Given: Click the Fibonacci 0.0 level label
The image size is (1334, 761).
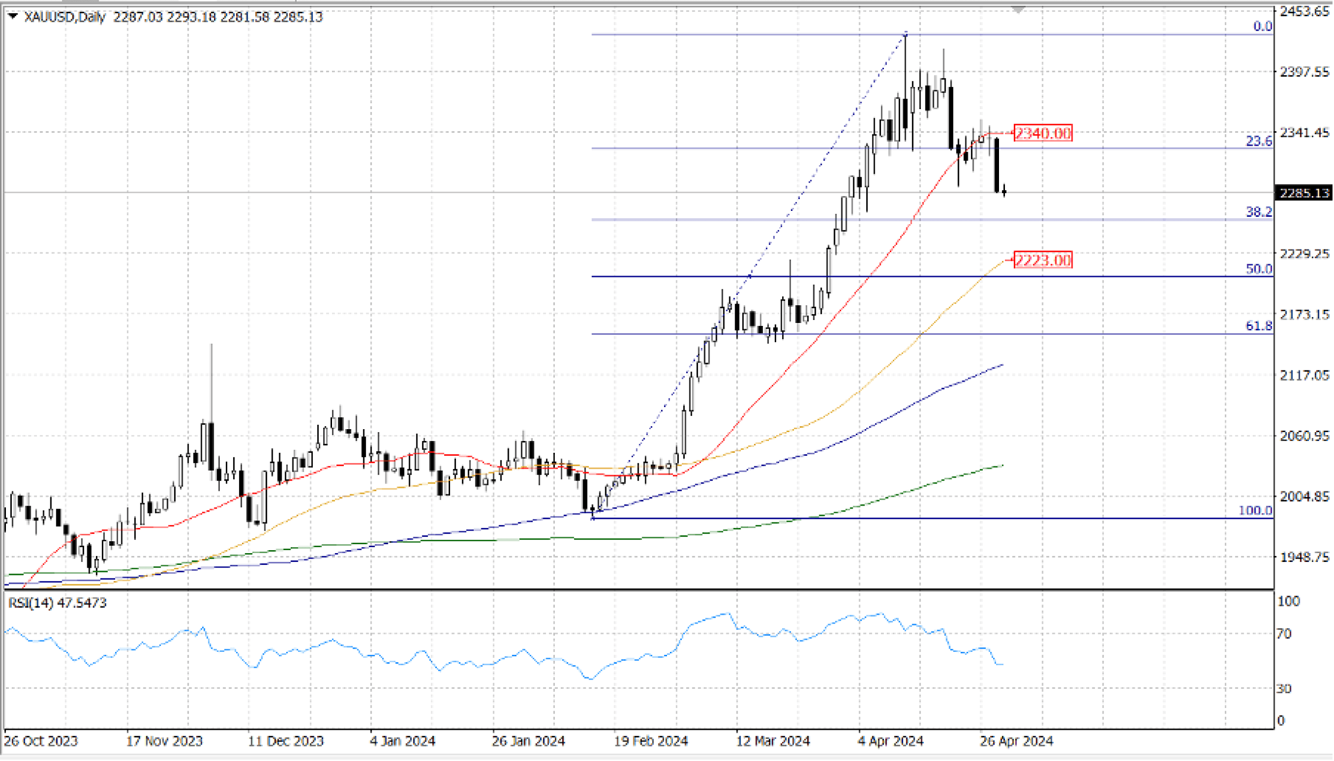Looking at the screenshot, I should pos(1262,26).
